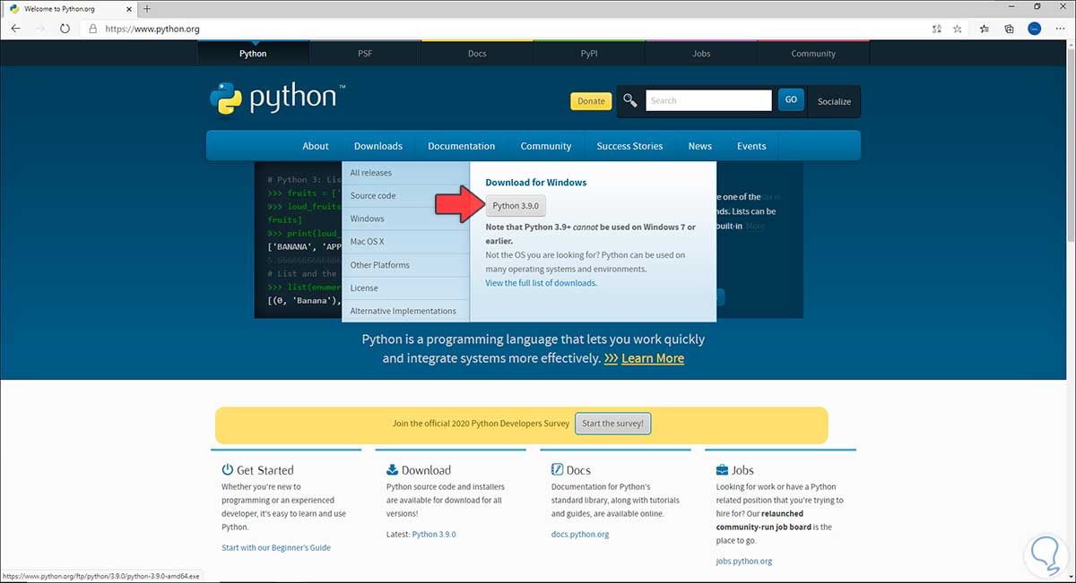Open the Events navigation menu
Image resolution: width=1076 pixels, height=583 pixels.
pyautogui.click(x=751, y=146)
